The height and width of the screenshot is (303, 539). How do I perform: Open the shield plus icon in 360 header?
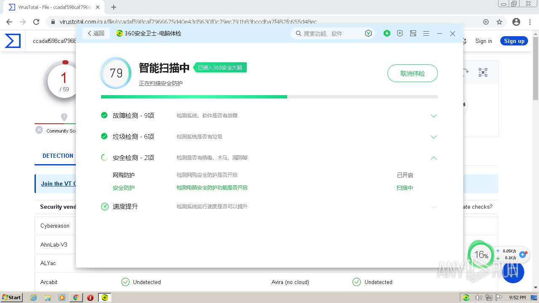point(400,33)
